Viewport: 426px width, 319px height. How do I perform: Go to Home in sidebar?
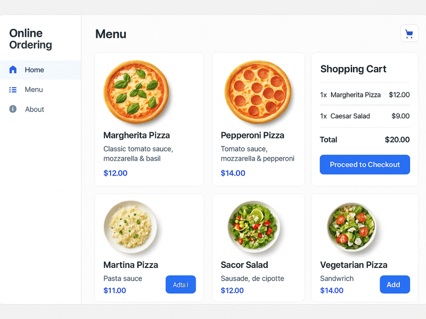pyautogui.click(x=34, y=70)
